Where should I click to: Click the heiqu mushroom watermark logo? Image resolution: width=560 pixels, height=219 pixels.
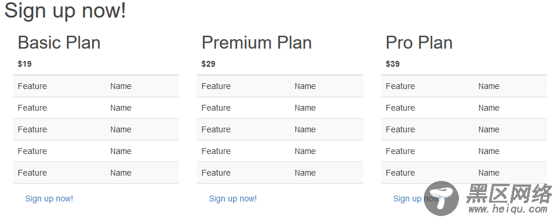pos(441,198)
